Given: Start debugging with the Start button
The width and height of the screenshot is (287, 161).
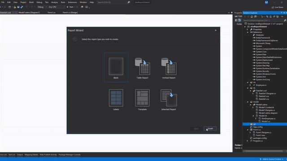Looking at the screenshot, I should tap(70, 7).
